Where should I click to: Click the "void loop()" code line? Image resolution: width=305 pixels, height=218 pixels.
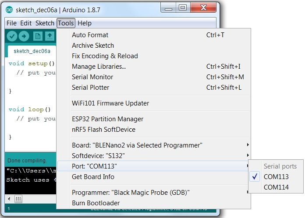point(29,109)
